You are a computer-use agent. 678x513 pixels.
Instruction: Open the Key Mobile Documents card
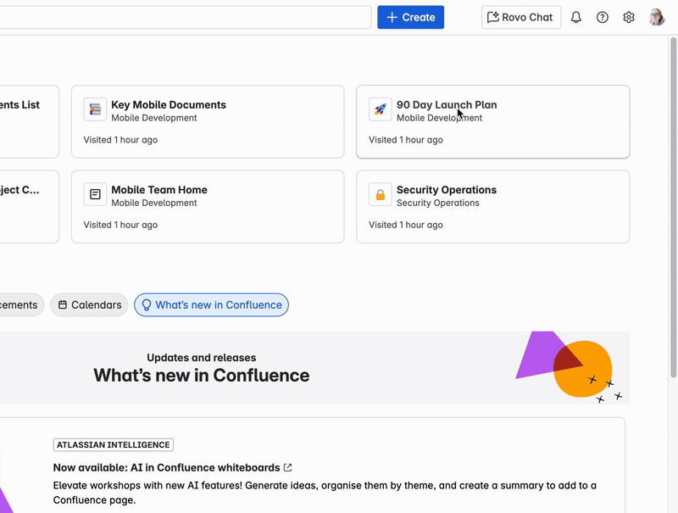coord(208,121)
